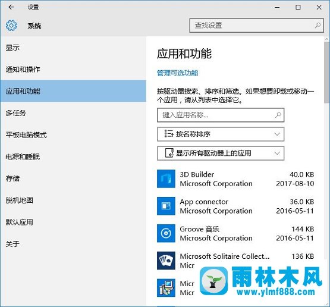The width and height of the screenshot is (330, 307).
Task: Click the 36.0 KB size value
Action: [x=302, y=202]
